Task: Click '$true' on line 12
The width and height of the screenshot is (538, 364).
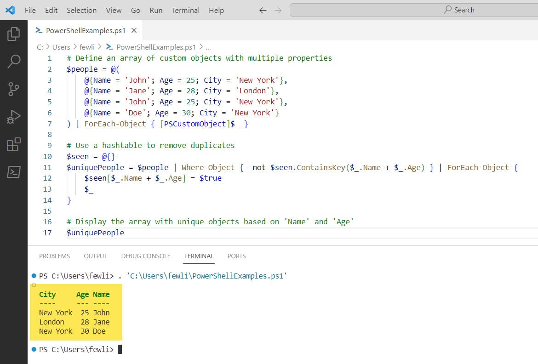Action: tap(210, 178)
